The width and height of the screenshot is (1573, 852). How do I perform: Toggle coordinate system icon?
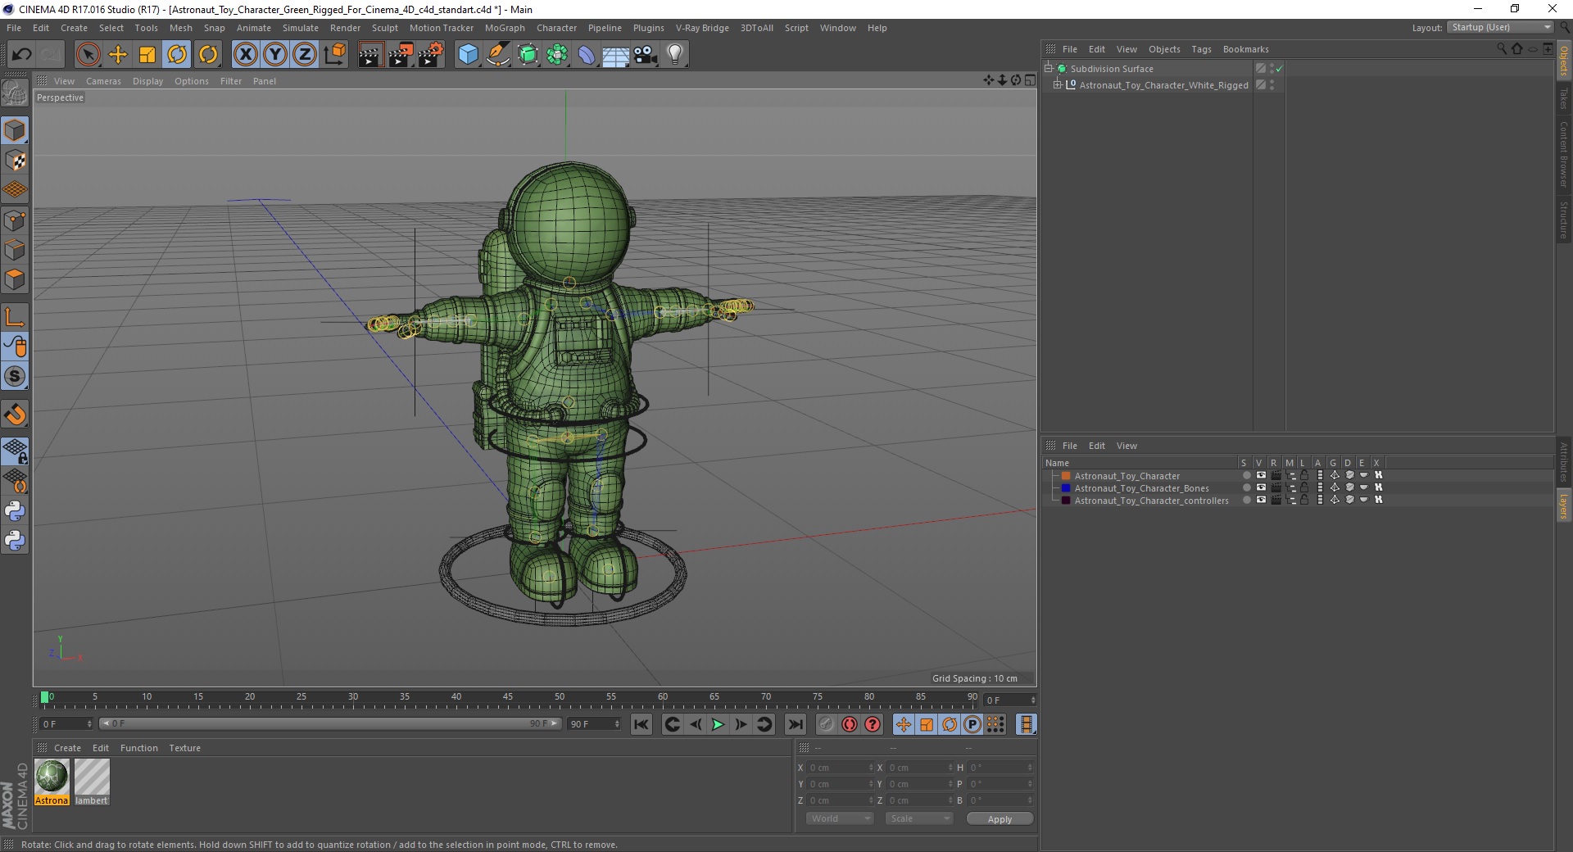coord(335,55)
